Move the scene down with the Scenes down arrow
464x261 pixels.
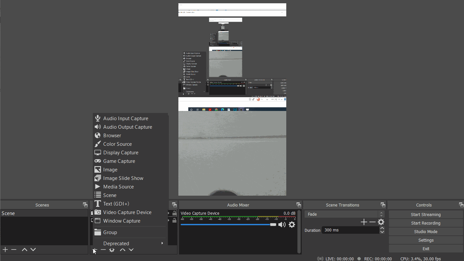click(33, 250)
